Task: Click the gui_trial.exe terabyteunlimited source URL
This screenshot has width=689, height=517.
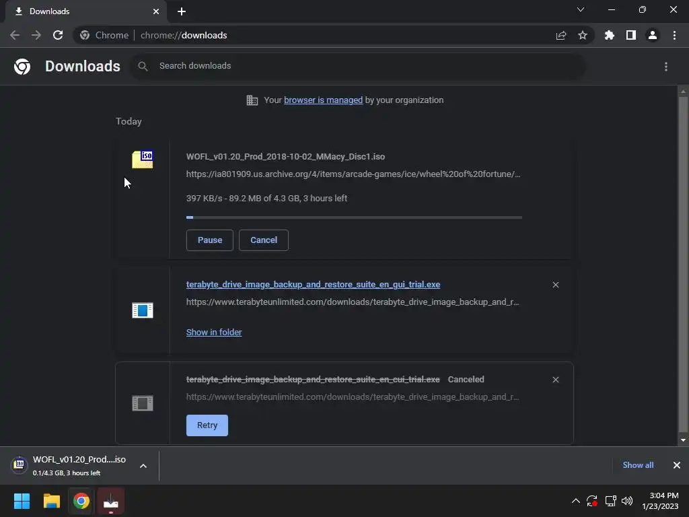Action: pyautogui.click(x=353, y=302)
